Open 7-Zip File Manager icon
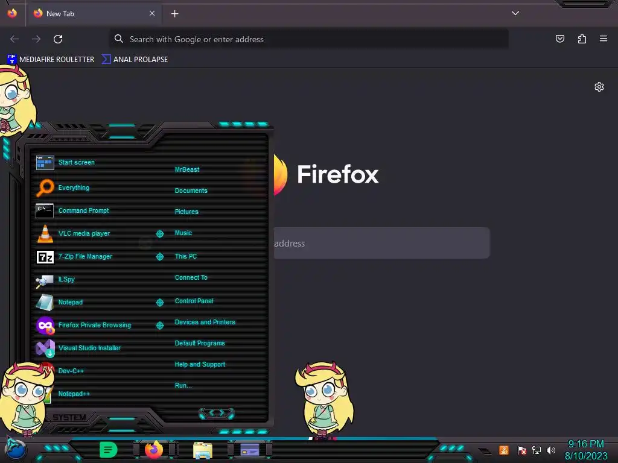 [45, 257]
